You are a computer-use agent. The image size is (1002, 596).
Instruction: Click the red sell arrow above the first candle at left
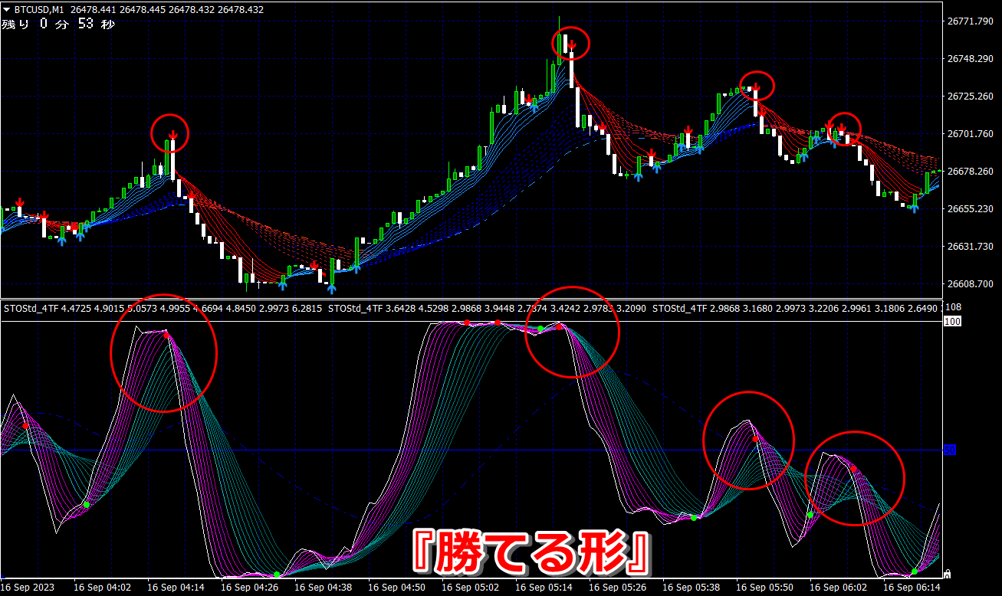pos(19,202)
